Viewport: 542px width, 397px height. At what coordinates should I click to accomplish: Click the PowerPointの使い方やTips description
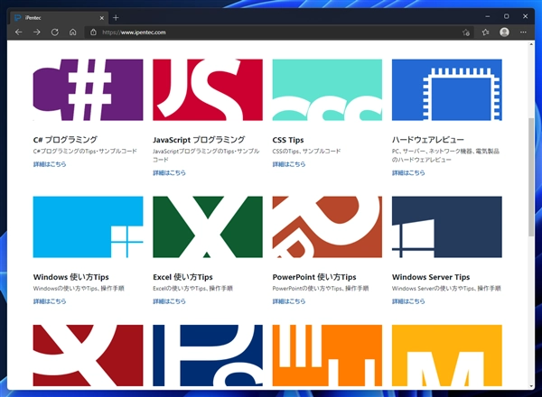(321, 288)
